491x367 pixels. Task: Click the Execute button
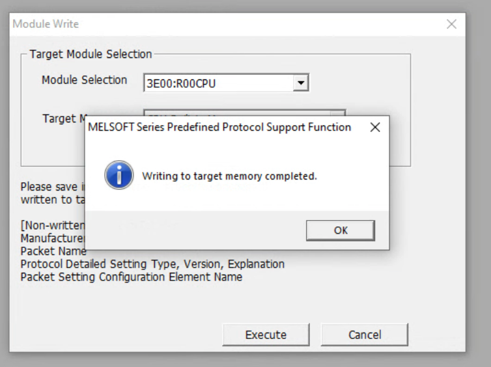click(x=266, y=334)
